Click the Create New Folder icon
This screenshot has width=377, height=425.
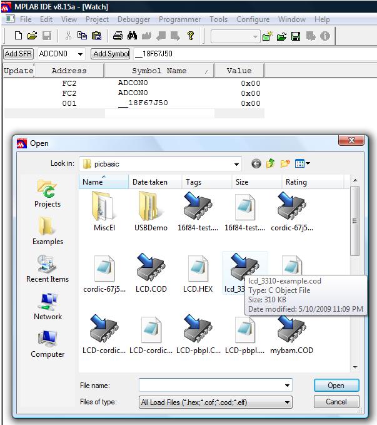tap(285, 164)
